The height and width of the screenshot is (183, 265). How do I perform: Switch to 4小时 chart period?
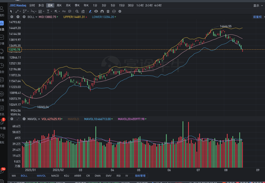[x=158, y=5]
